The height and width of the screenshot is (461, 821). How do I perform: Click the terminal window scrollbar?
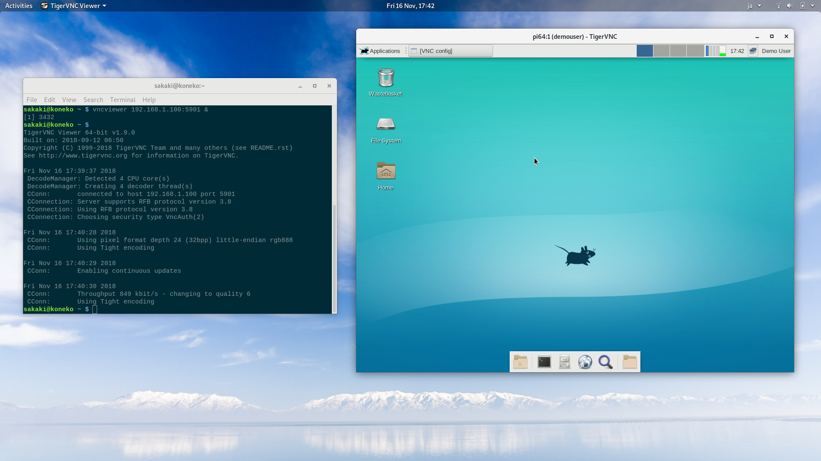click(334, 256)
